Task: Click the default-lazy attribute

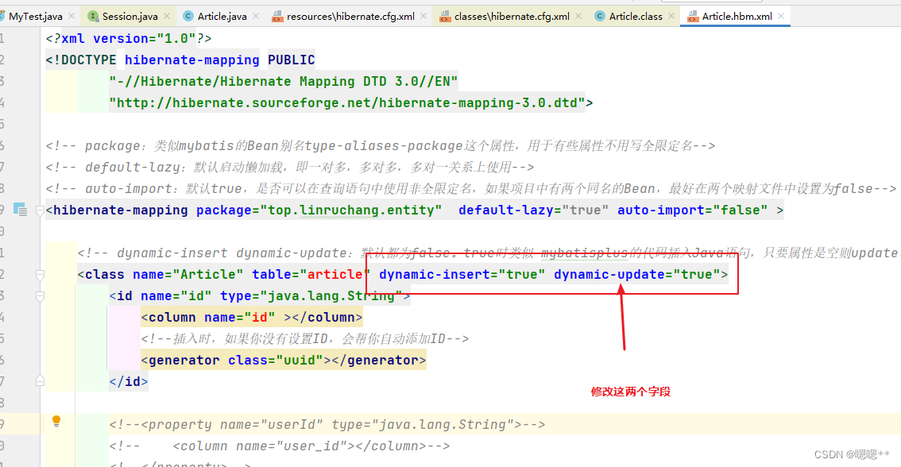Action: point(533,210)
